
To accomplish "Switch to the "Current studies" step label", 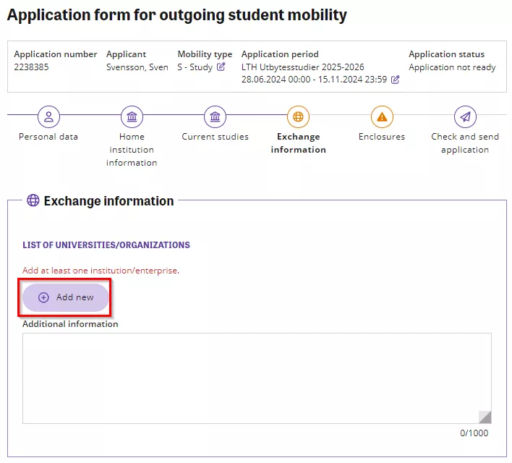I will click(x=215, y=137).
